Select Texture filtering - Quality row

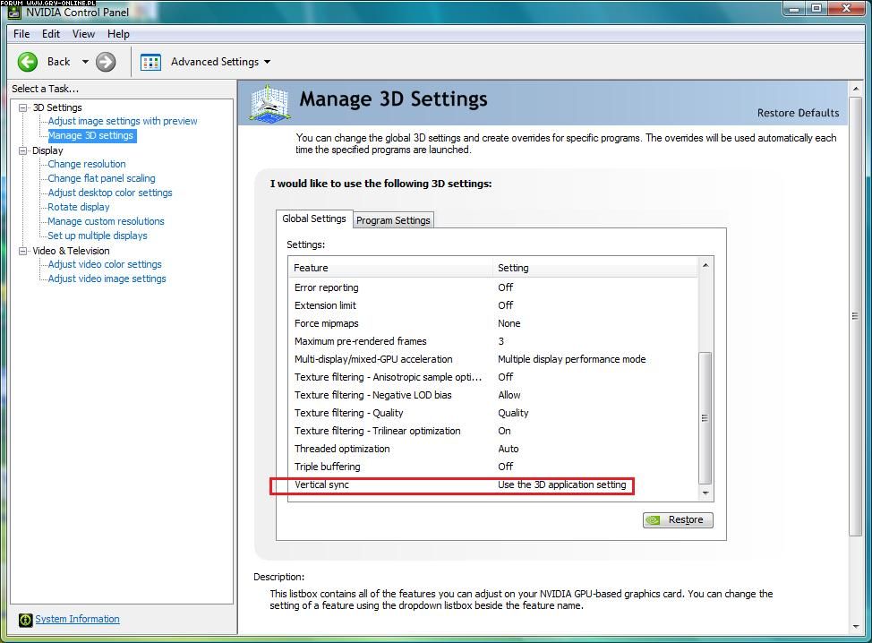(x=493, y=413)
